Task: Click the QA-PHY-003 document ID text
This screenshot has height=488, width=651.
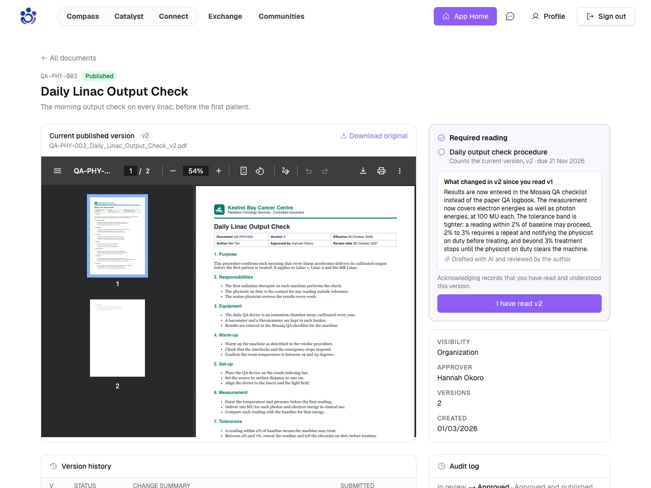Action: point(59,76)
